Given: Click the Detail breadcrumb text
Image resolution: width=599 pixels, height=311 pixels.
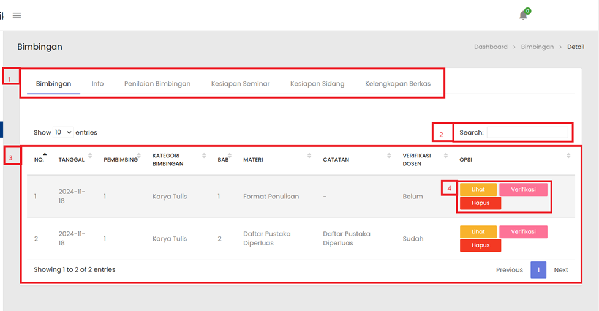Looking at the screenshot, I should [x=576, y=47].
